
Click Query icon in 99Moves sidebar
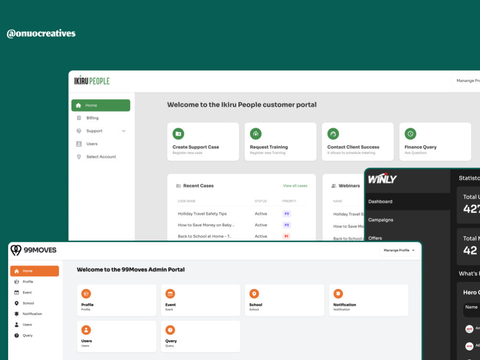coord(16,336)
